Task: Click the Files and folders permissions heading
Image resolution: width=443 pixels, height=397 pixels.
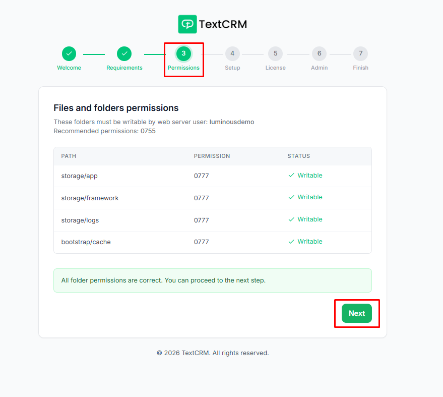Action: [116, 108]
